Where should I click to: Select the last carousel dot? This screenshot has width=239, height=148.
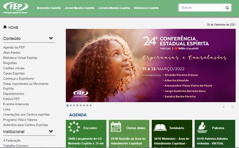pyautogui.click(x=91, y=106)
